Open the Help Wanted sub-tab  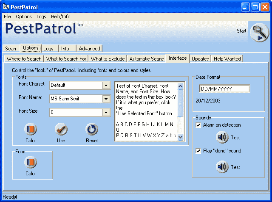point(227,59)
